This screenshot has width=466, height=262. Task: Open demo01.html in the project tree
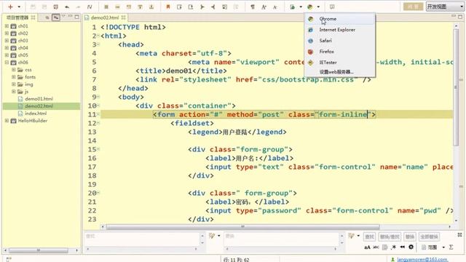click(x=39, y=99)
